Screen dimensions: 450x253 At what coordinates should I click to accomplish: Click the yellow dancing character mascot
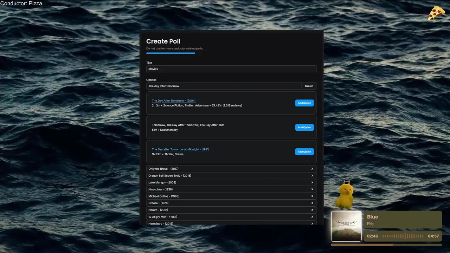(x=345, y=195)
